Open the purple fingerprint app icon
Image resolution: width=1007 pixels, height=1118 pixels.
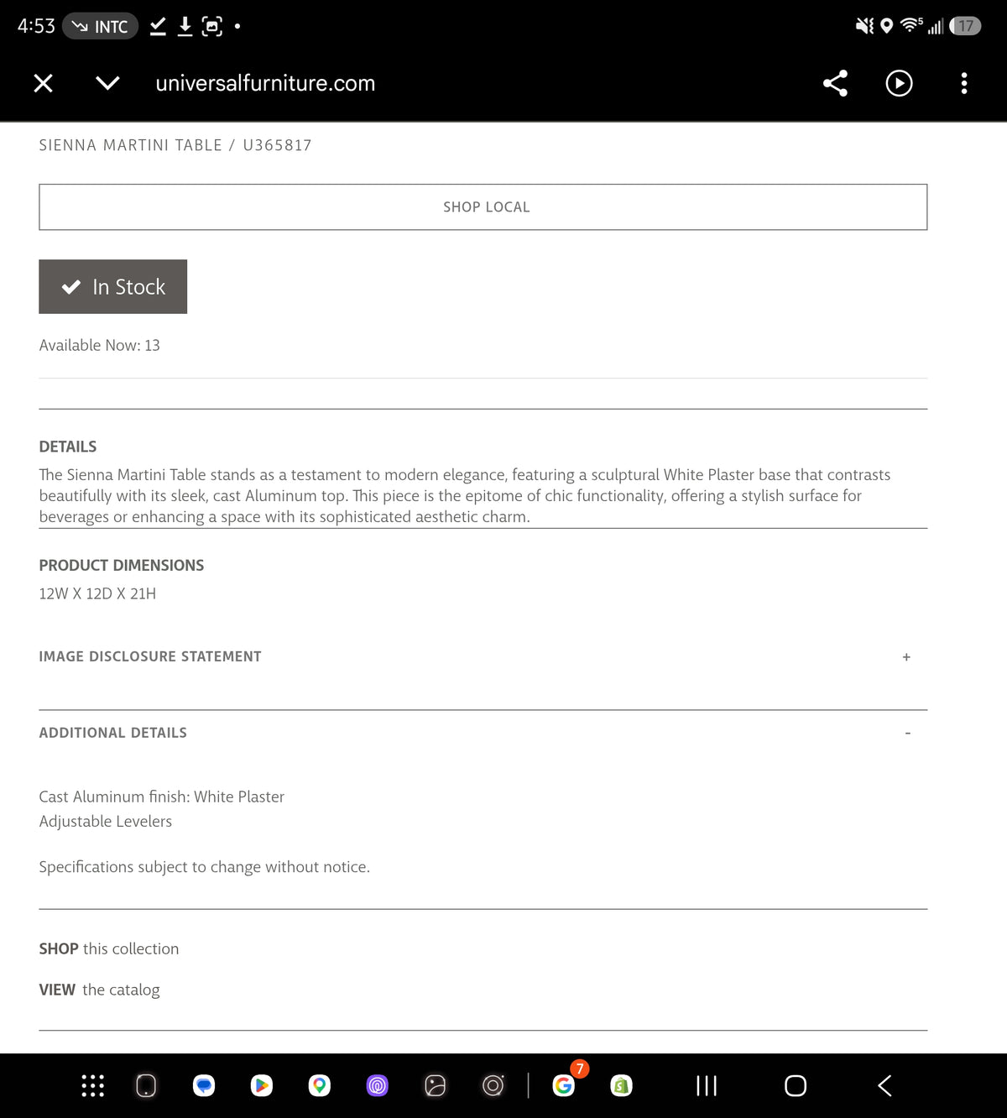(378, 1085)
